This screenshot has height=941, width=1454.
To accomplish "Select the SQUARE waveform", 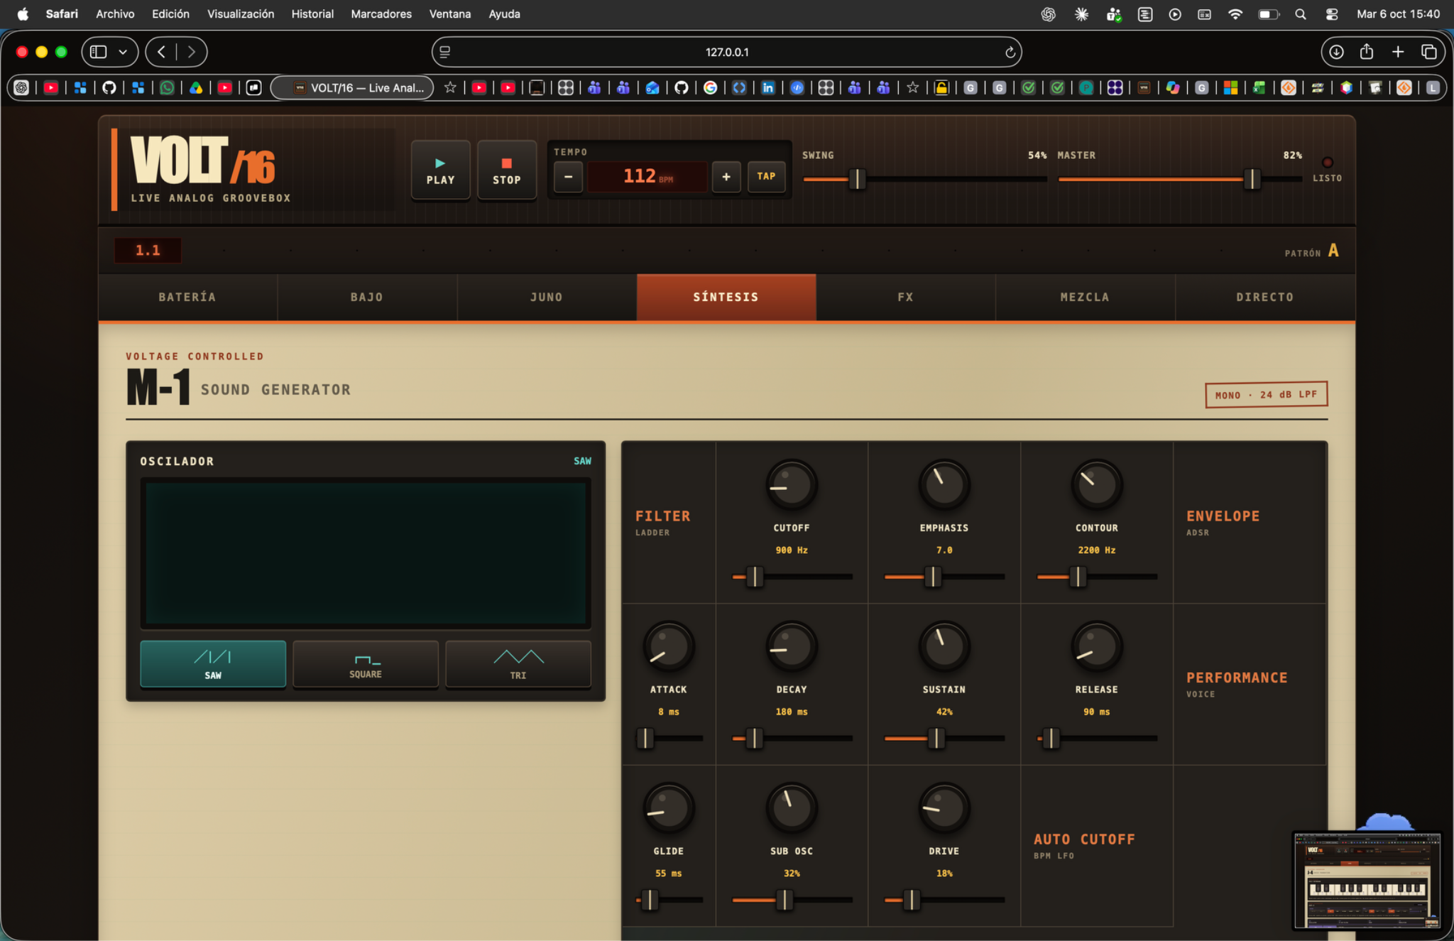I will (x=366, y=664).
